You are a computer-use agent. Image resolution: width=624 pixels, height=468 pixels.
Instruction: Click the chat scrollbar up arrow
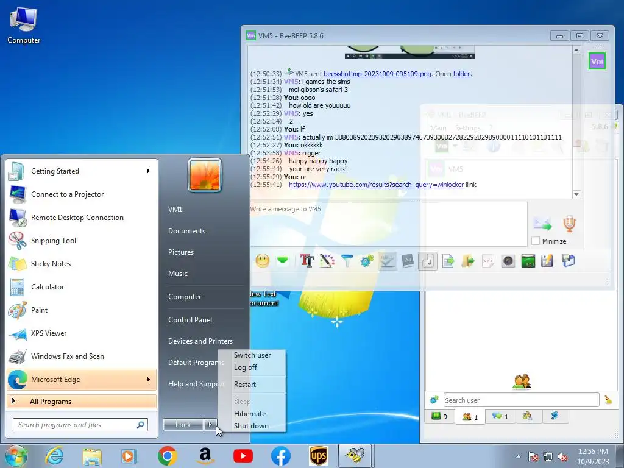click(x=576, y=50)
